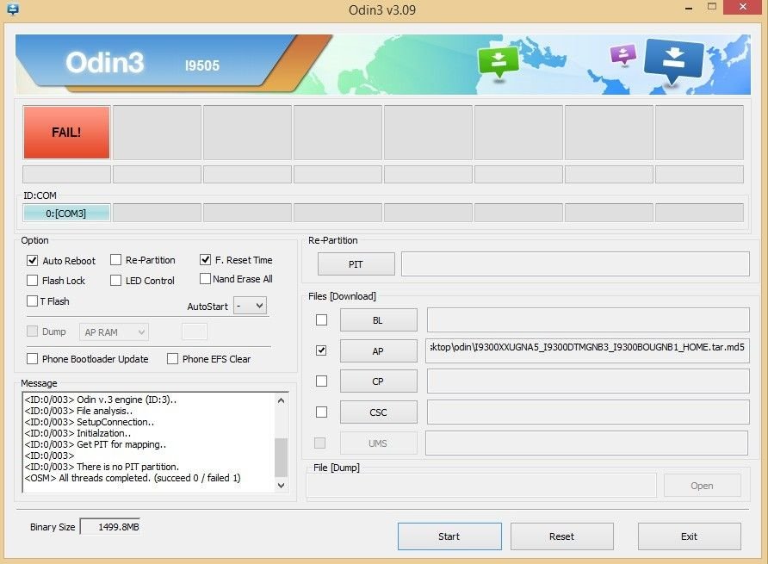Click the 'Odin v.3 engine (ID:3)..' log line
The image size is (768, 564).
click(101, 400)
